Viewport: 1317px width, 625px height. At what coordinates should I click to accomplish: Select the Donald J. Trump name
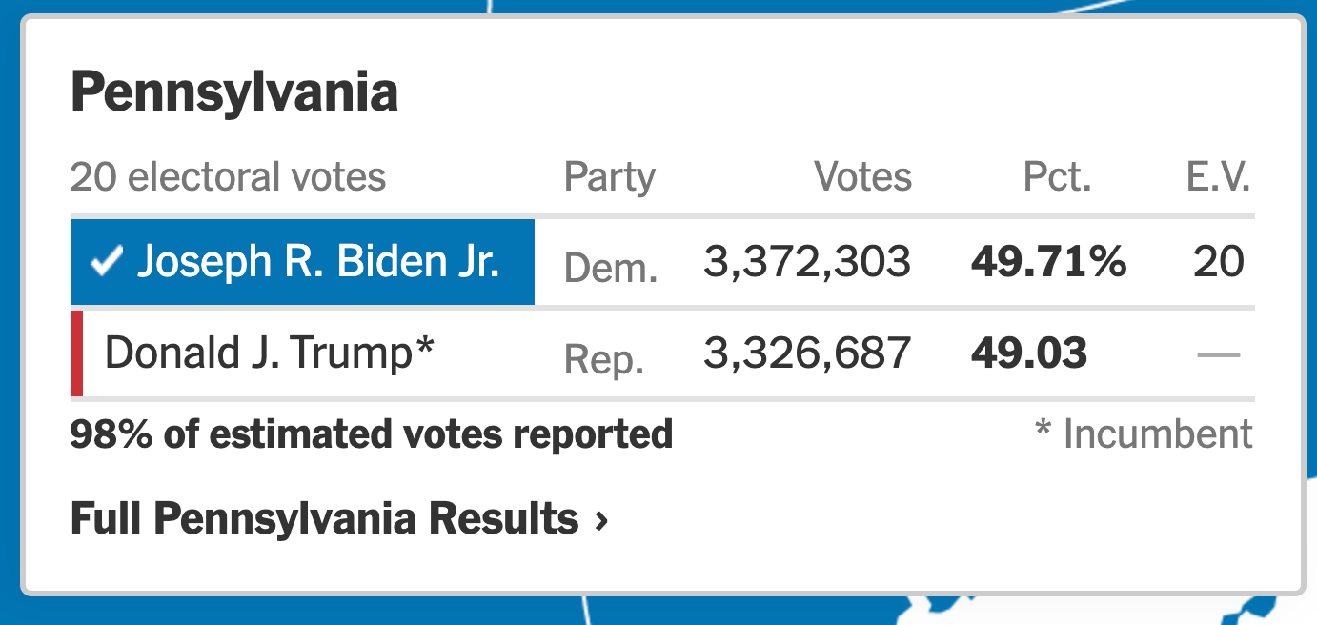[x=270, y=353]
